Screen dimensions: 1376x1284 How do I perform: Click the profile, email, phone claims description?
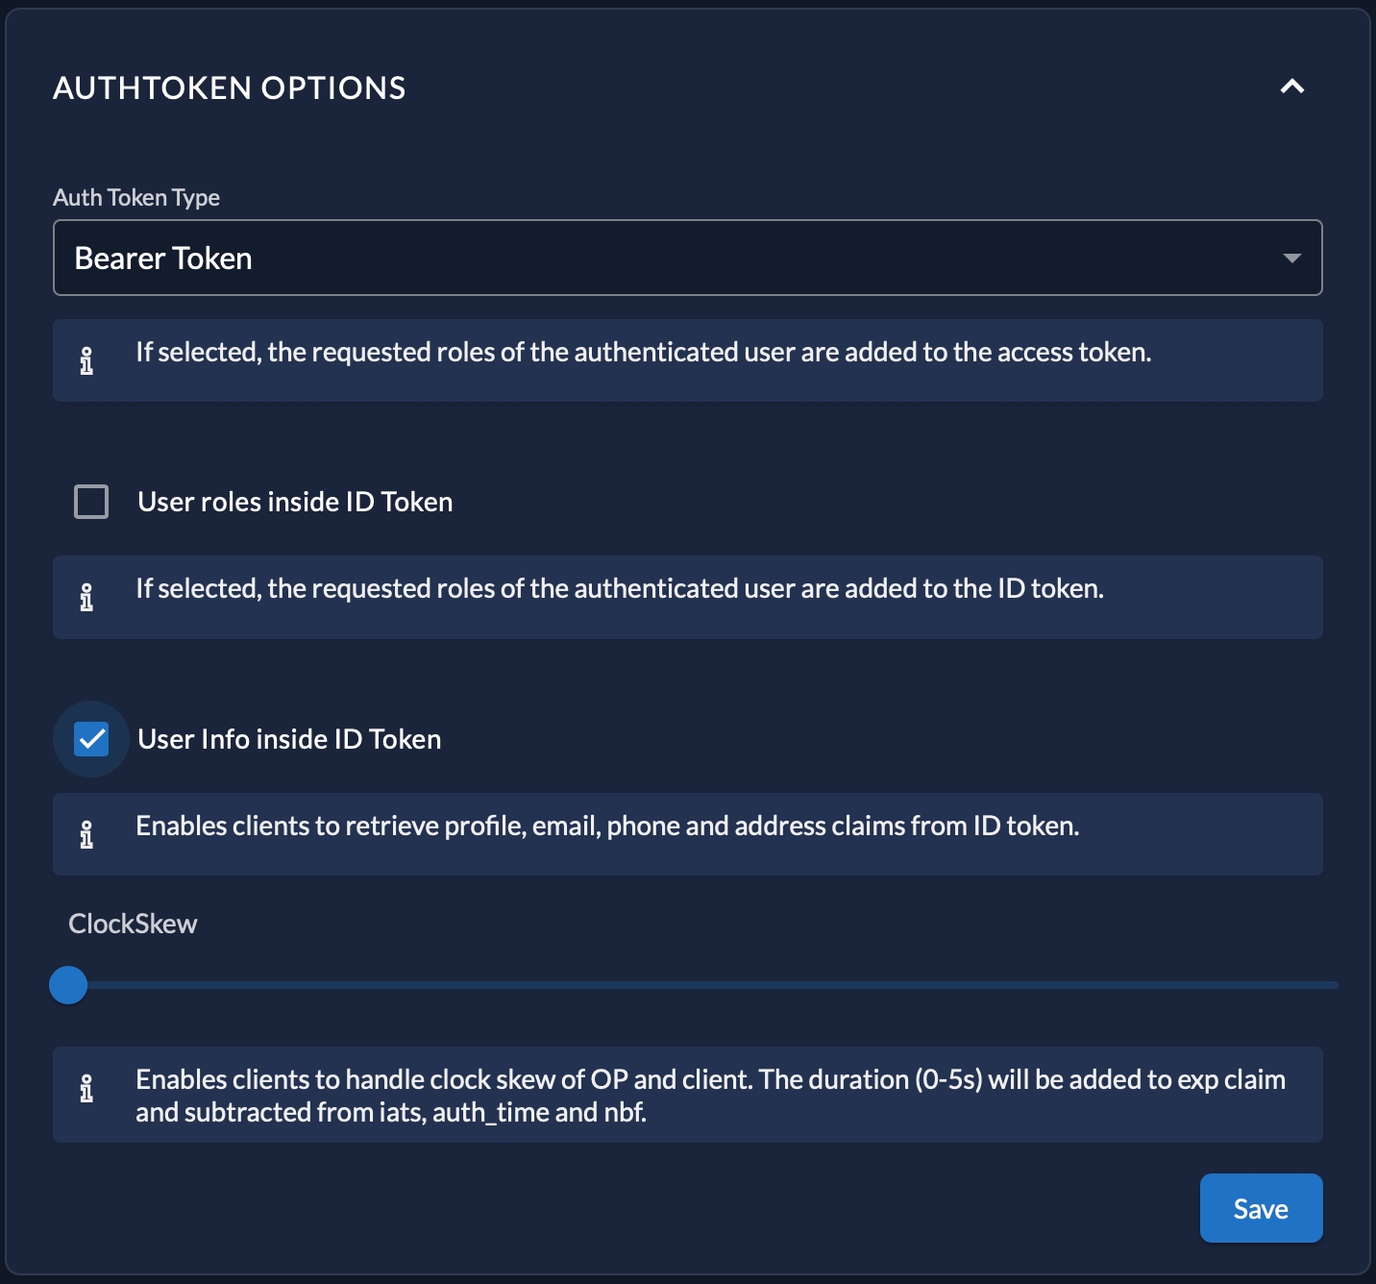point(607,827)
